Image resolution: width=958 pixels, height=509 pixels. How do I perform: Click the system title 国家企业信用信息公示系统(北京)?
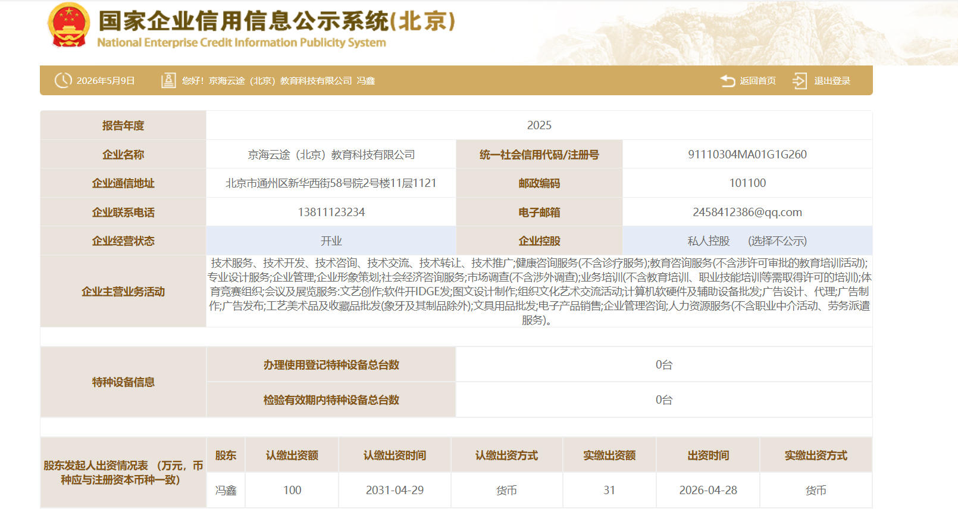click(277, 21)
